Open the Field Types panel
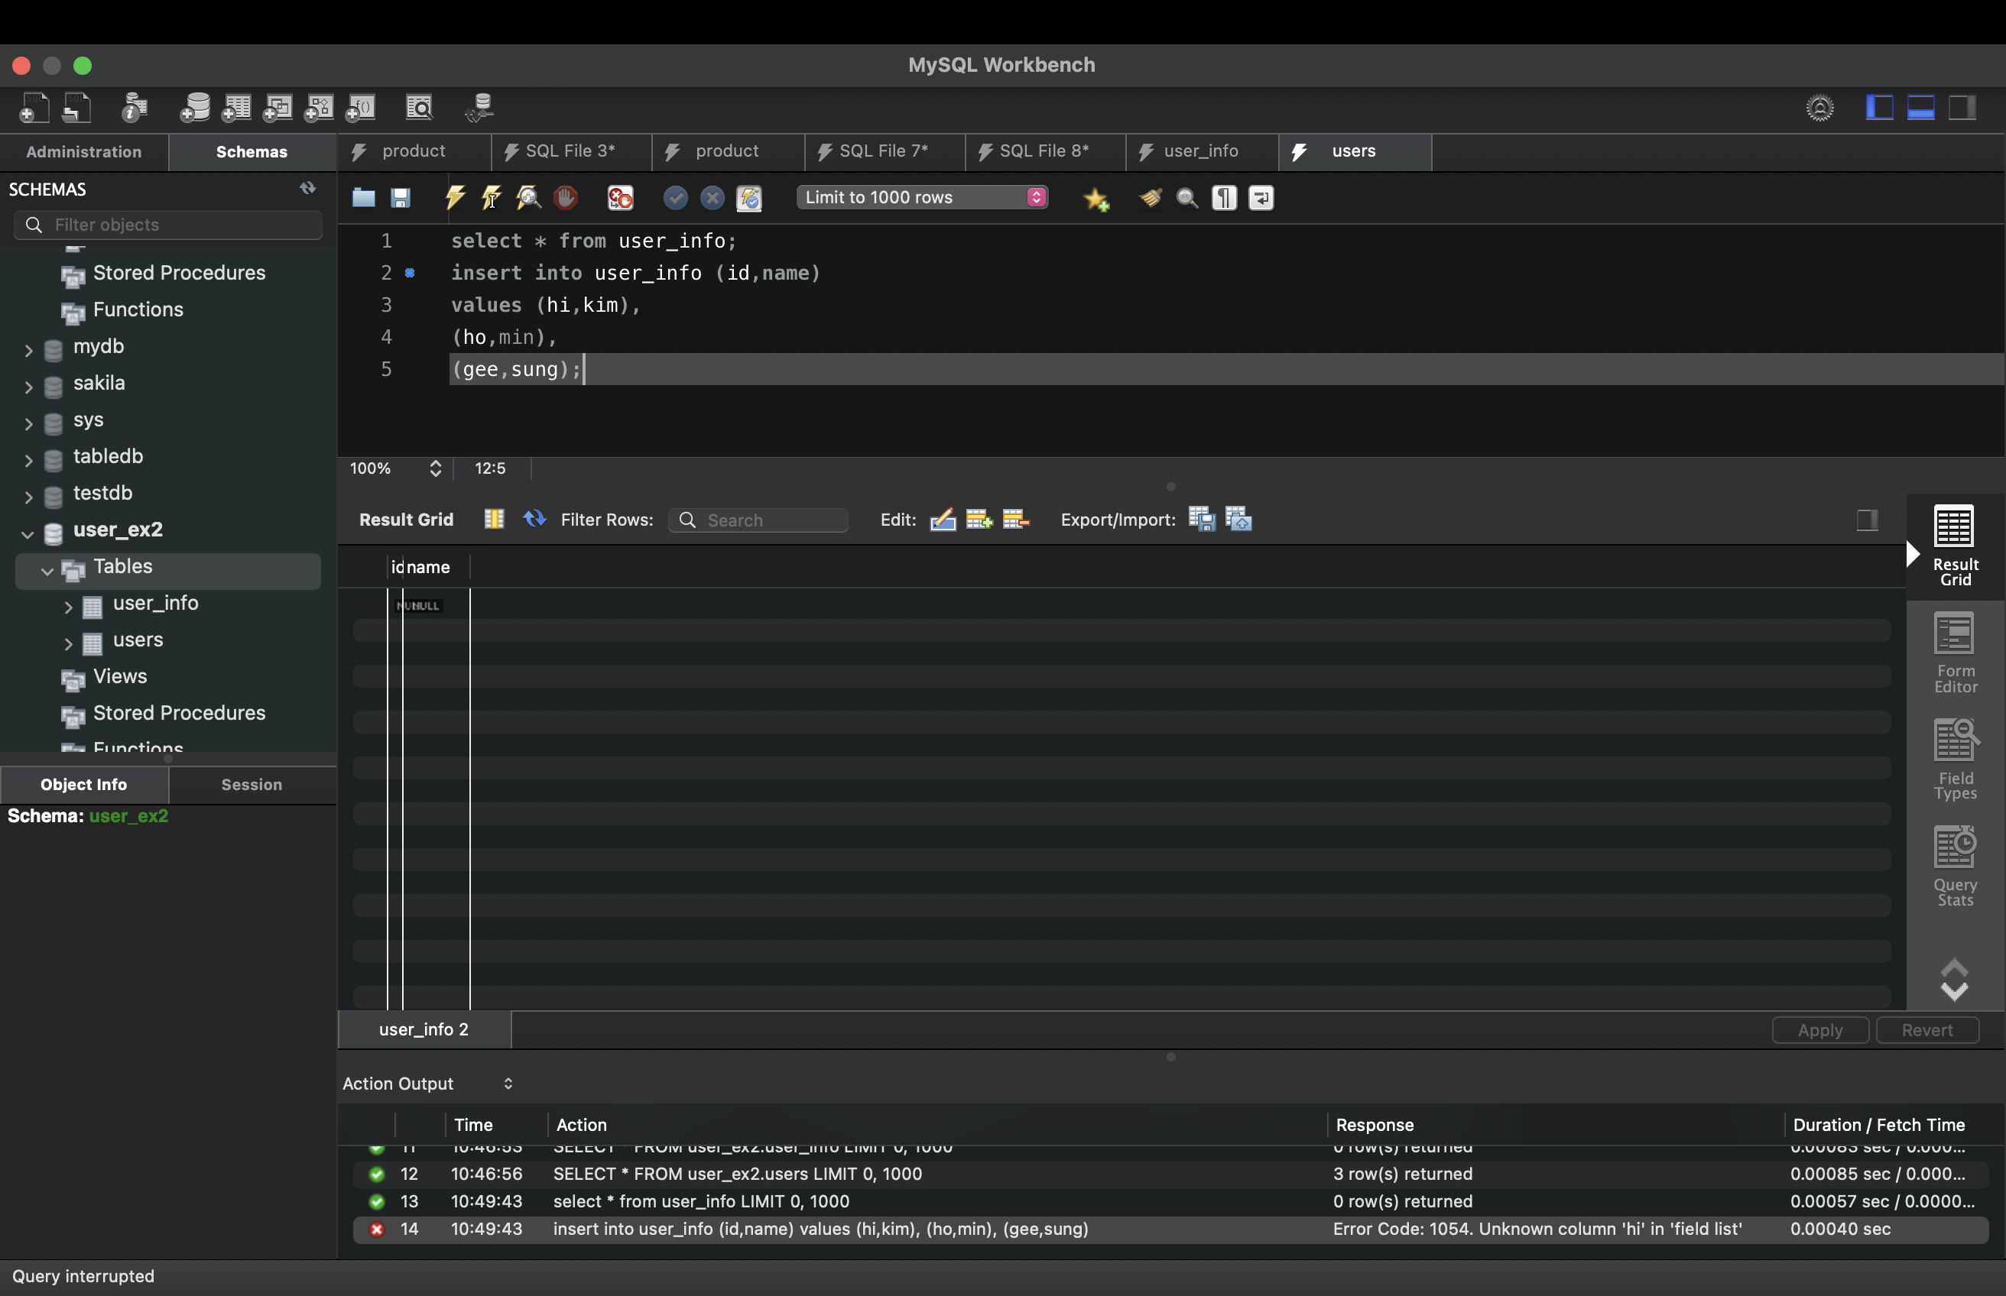The width and height of the screenshot is (2006, 1296). [1955, 760]
